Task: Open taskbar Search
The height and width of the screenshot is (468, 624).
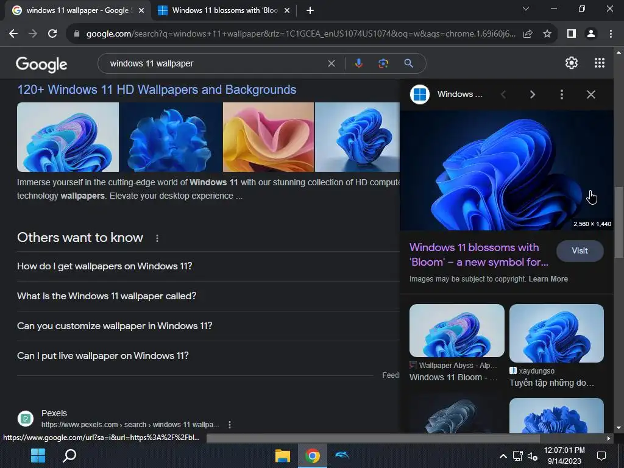Action: pyautogui.click(x=69, y=456)
